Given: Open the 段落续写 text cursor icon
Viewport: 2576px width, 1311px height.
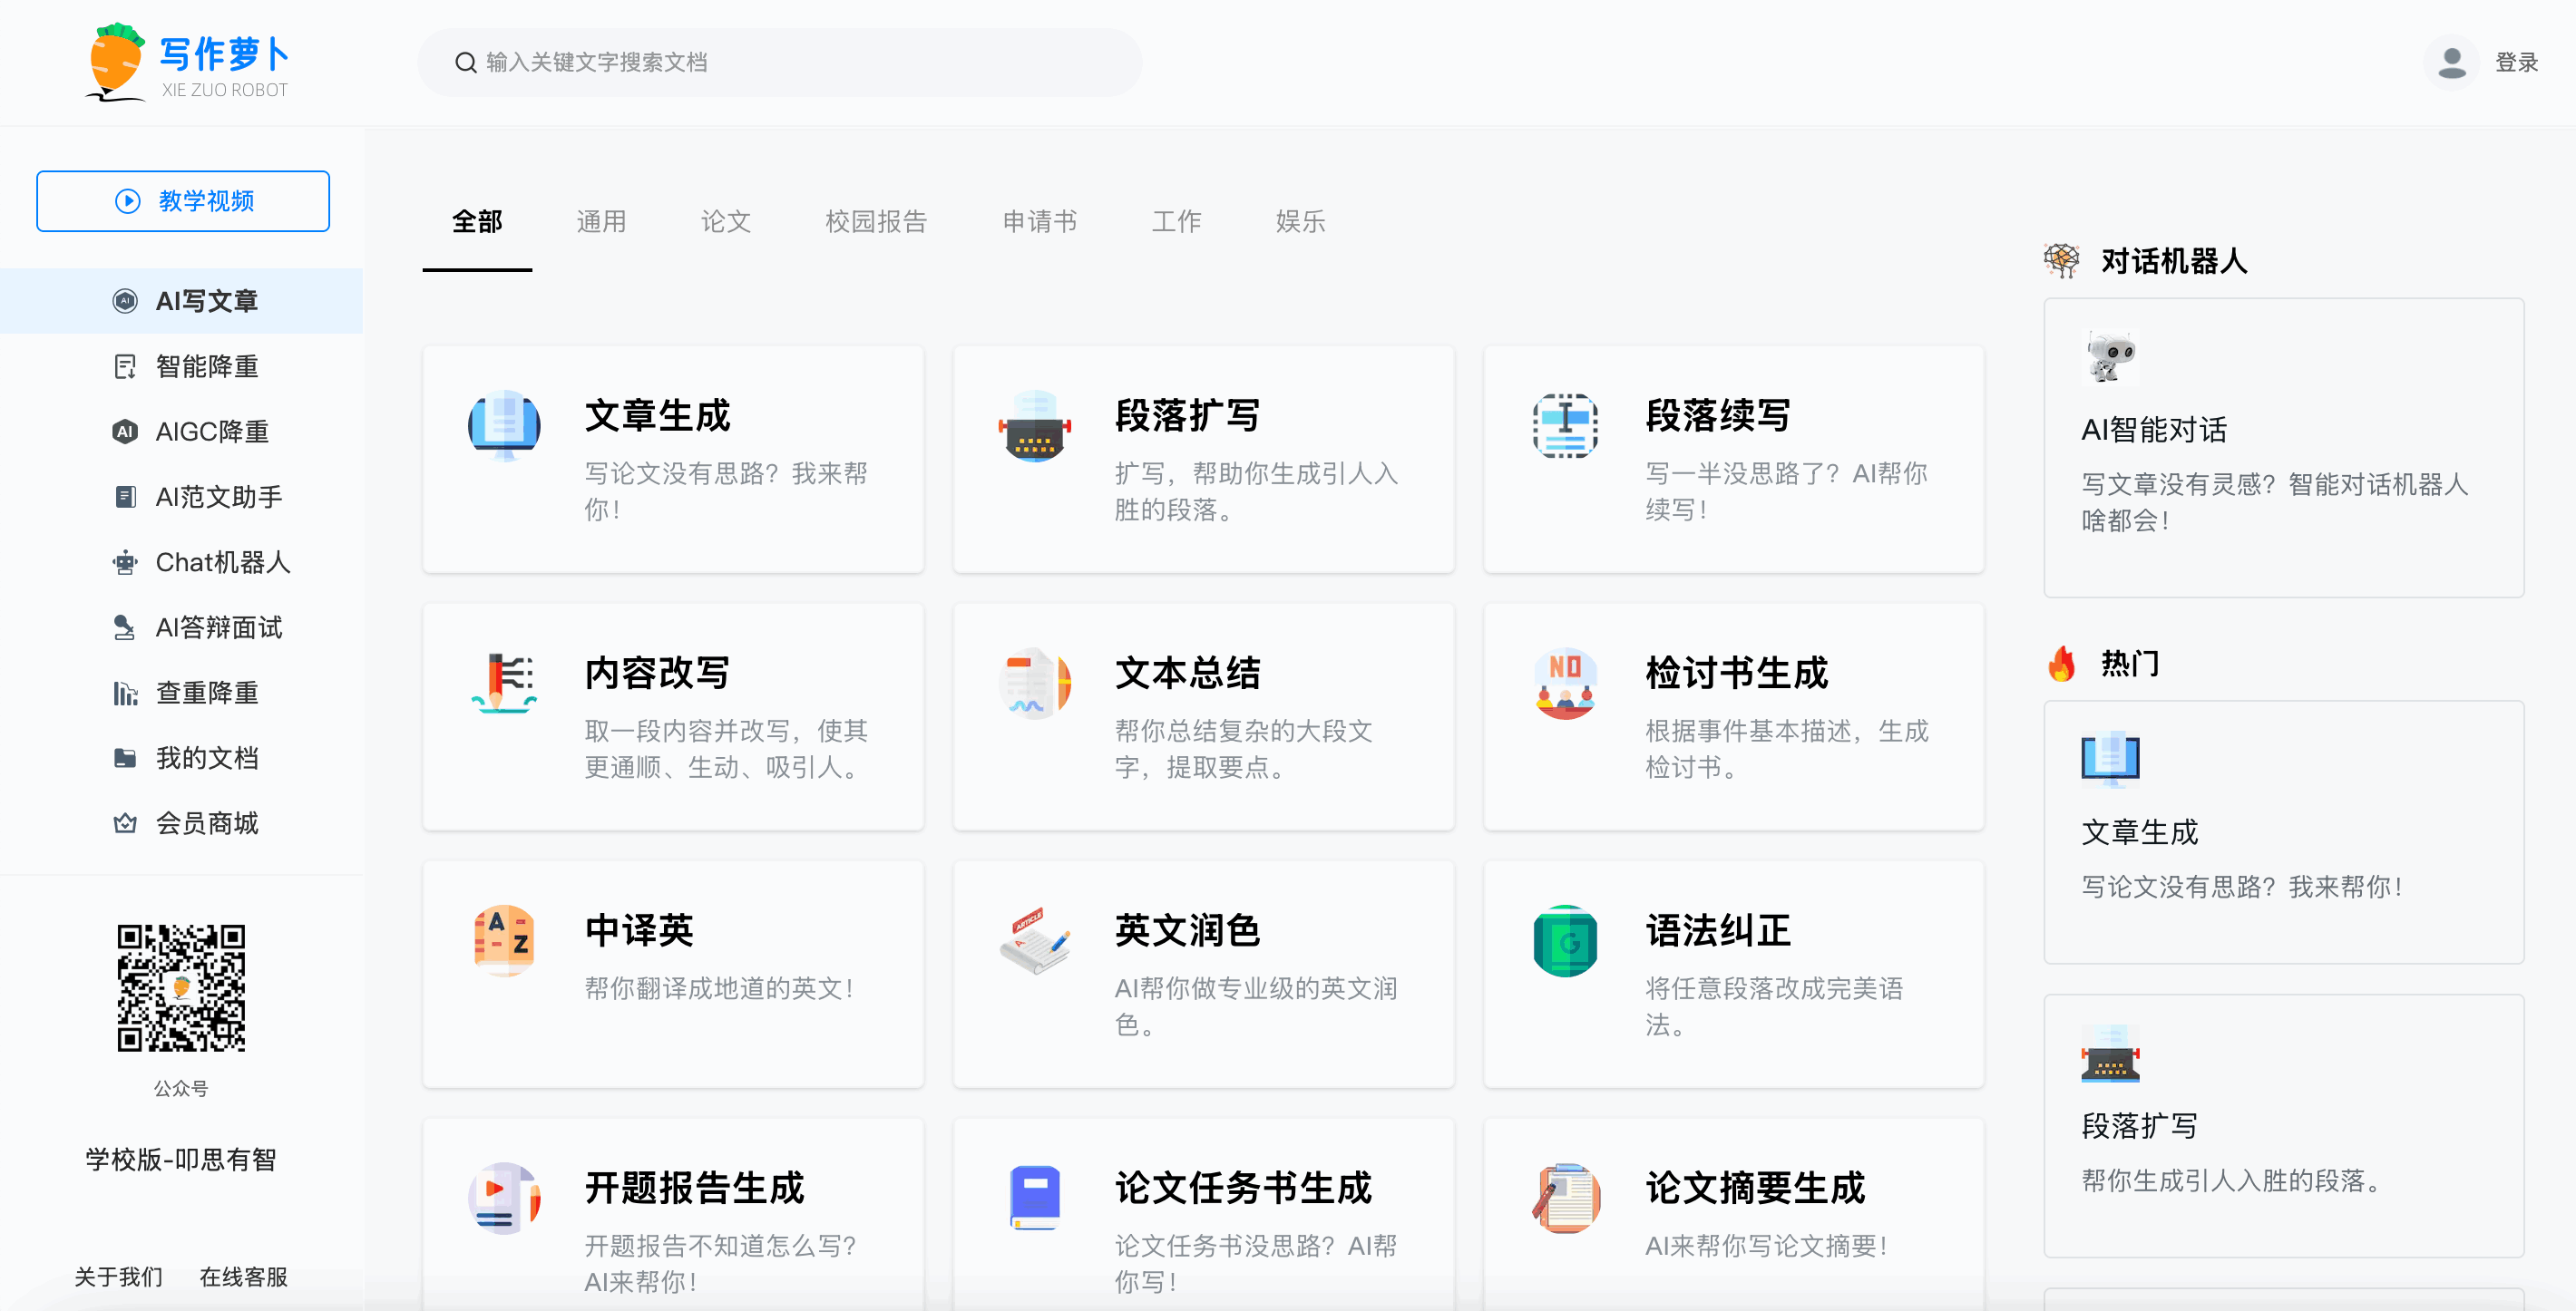Looking at the screenshot, I should 1565,426.
